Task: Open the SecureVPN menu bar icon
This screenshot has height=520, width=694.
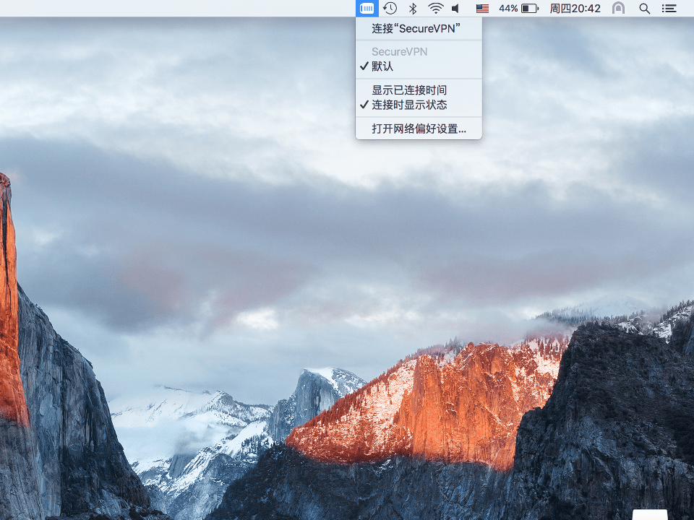Action: point(367,8)
